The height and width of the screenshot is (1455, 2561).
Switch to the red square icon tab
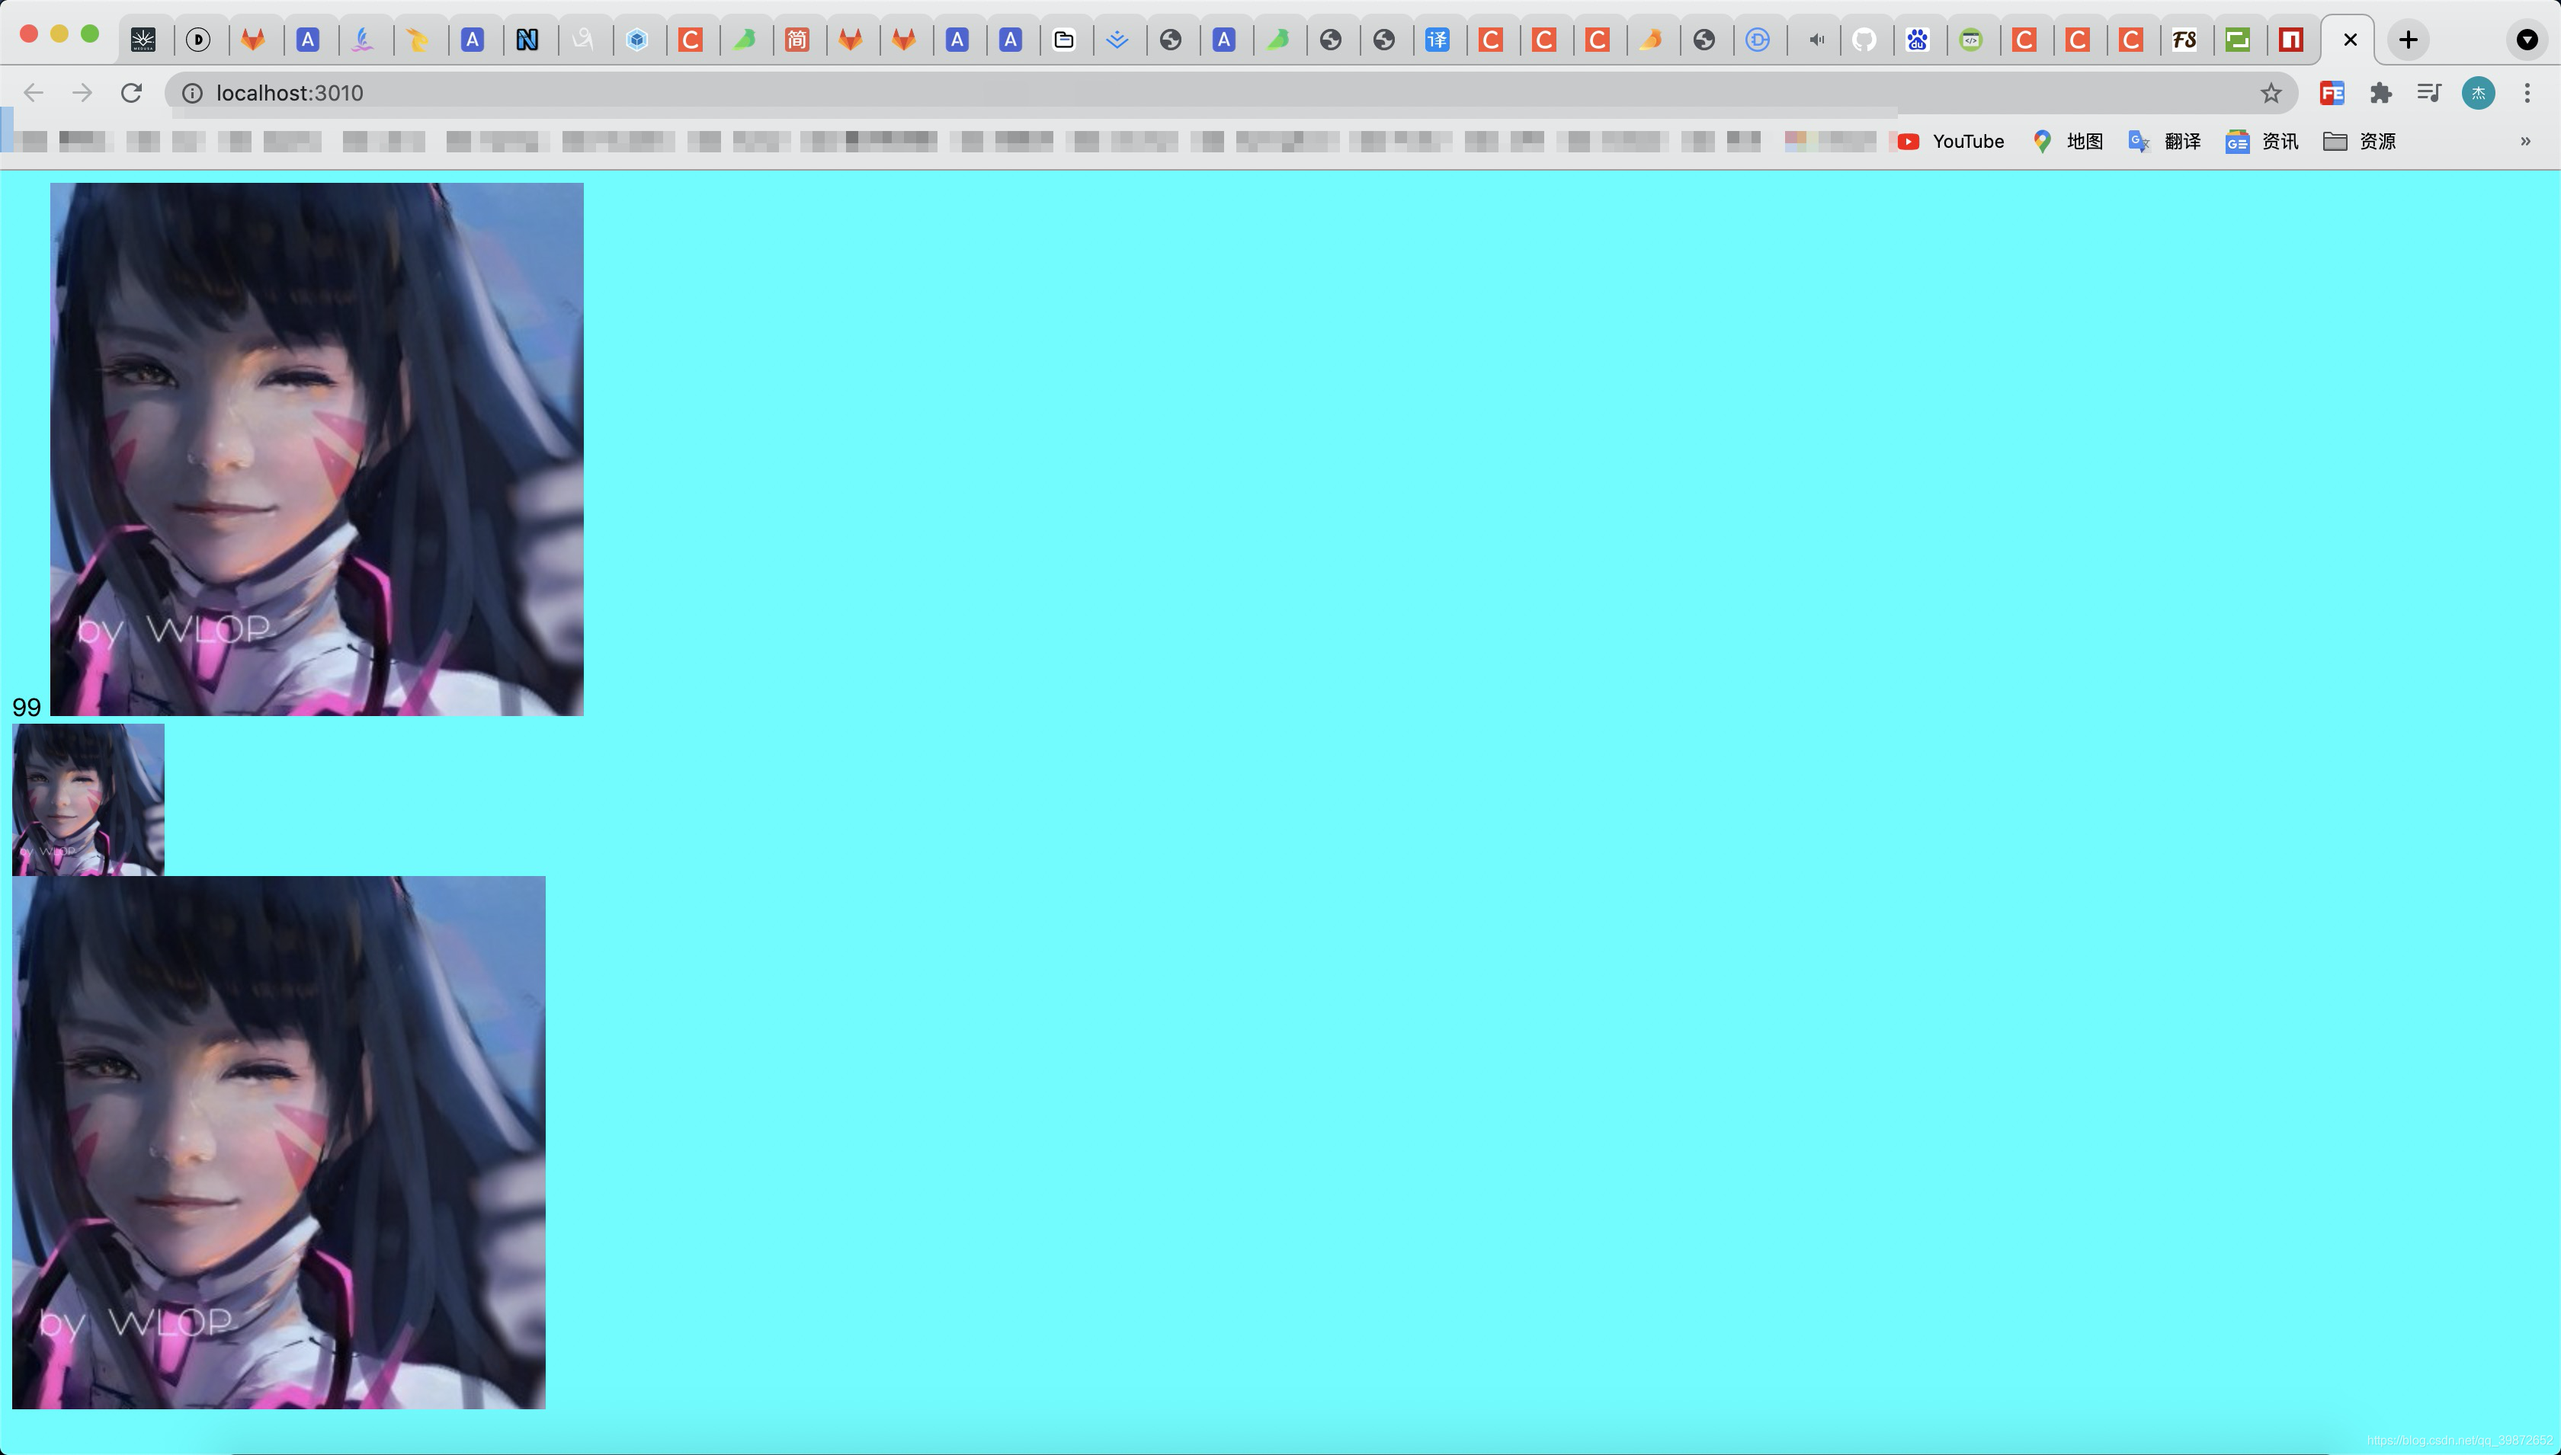pyautogui.click(x=2291, y=40)
